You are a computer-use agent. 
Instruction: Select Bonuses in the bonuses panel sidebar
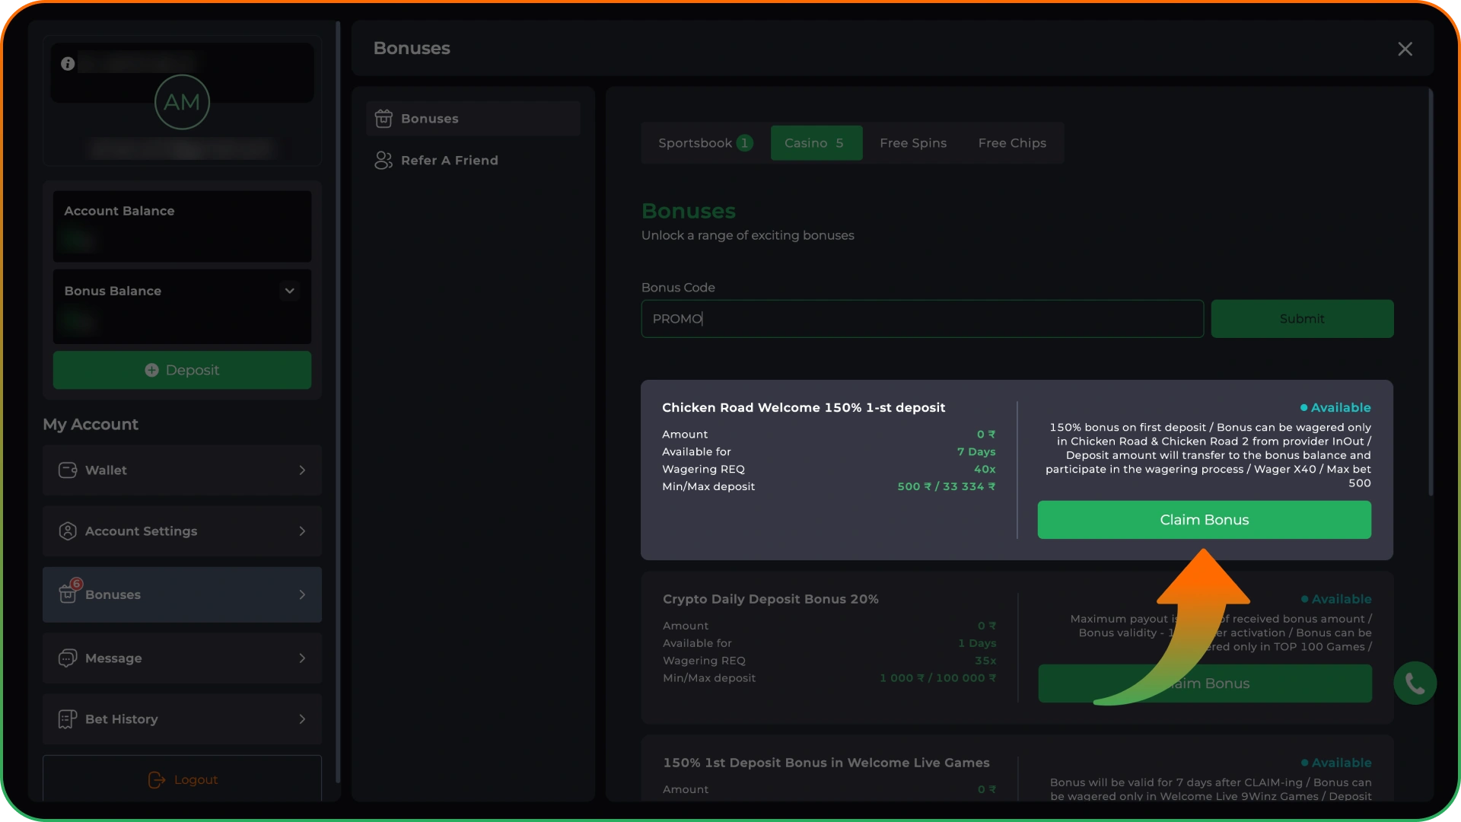pyautogui.click(x=473, y=119)
